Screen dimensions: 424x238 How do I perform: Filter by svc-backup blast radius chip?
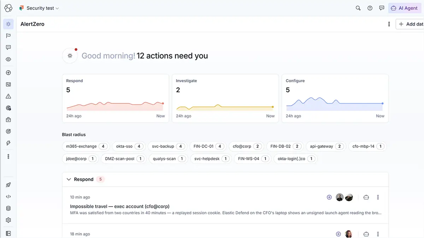[167, 146]
